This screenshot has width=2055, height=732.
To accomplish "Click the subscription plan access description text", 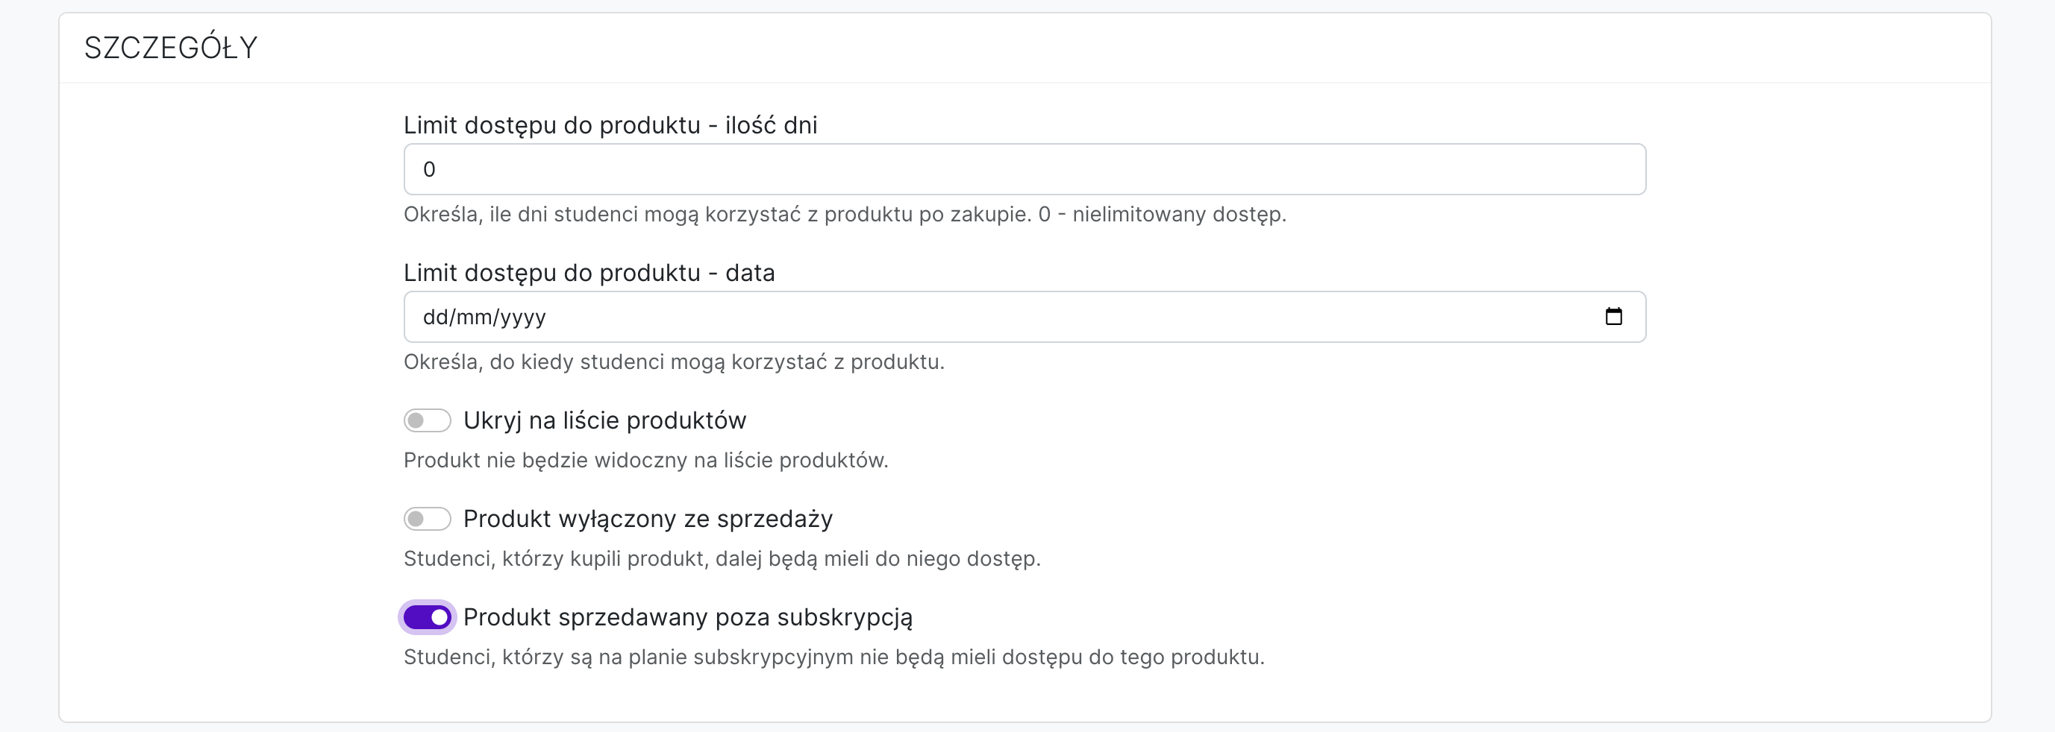I will click(x=834, y=657).
